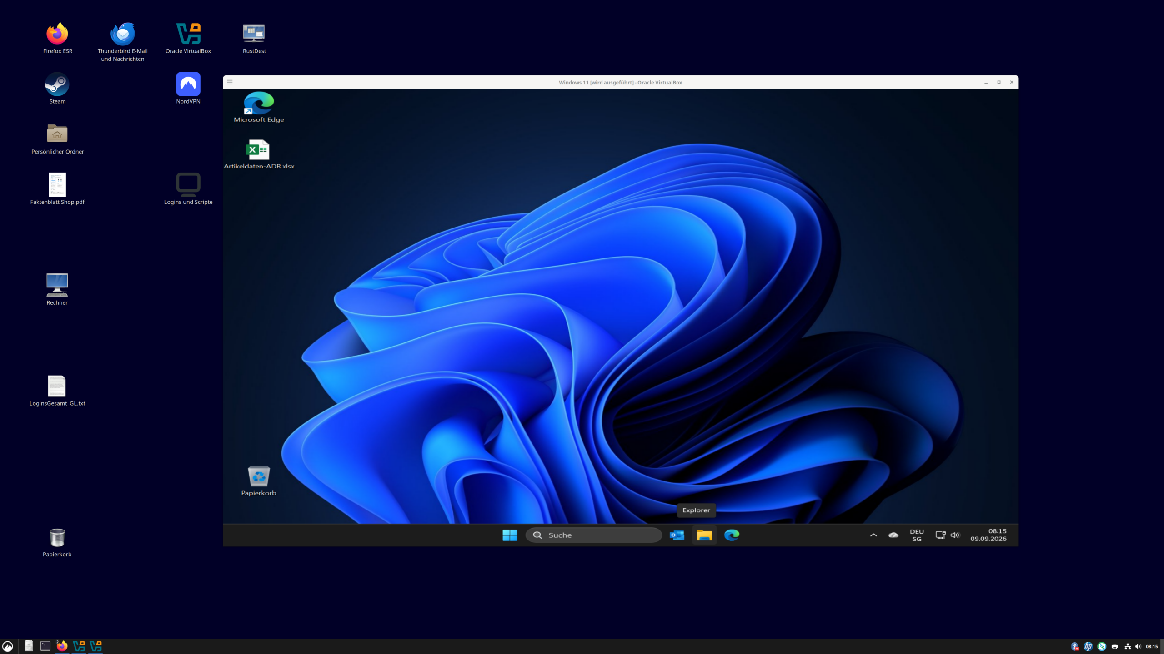Launch Edge from the Windows taskbar

coord(732,535)
